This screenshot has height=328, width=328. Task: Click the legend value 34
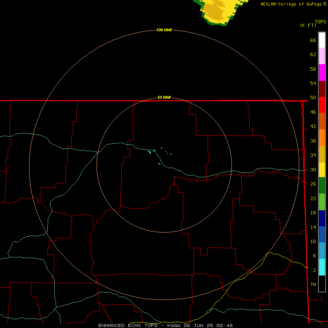tap(313, 155)
